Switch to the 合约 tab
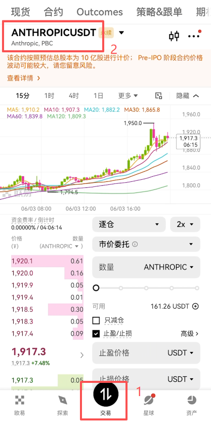The width and height of the screenshot is (211, 423). (53, 12)
